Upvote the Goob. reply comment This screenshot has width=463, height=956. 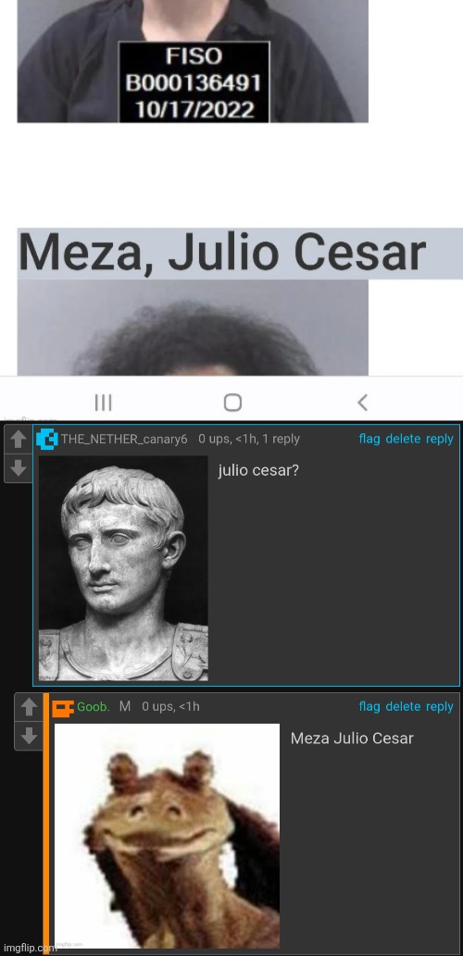coord(29,707)
